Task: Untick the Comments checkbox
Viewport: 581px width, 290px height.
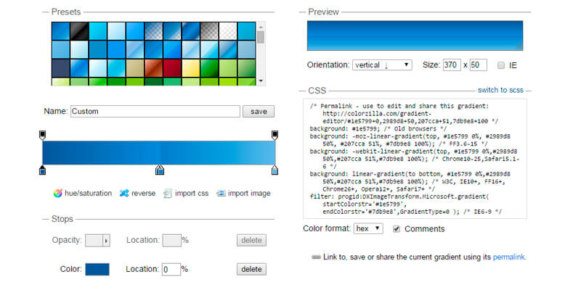Action: click(397, 229)
